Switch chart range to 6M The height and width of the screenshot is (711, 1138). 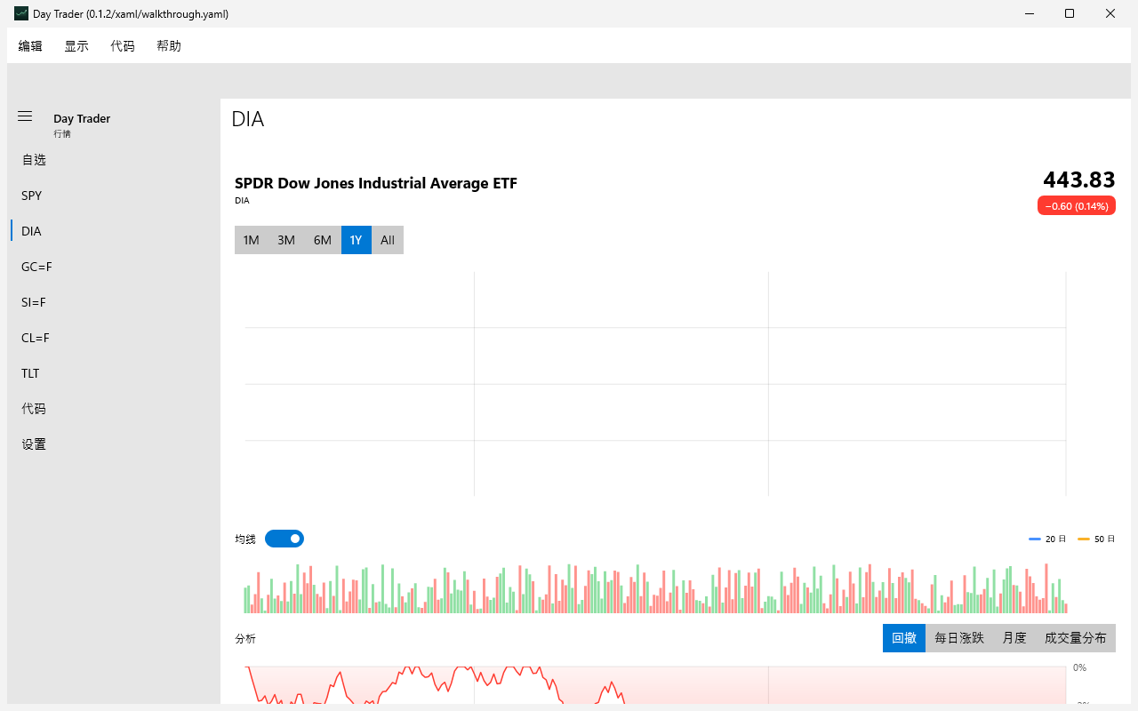point(323,240)
